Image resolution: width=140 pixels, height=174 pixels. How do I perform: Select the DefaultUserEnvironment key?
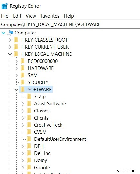60,140
